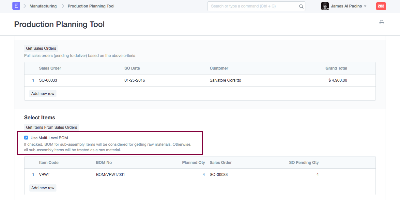
Task: Click the ERPNext home logo icon
Action: coord(16,6)
